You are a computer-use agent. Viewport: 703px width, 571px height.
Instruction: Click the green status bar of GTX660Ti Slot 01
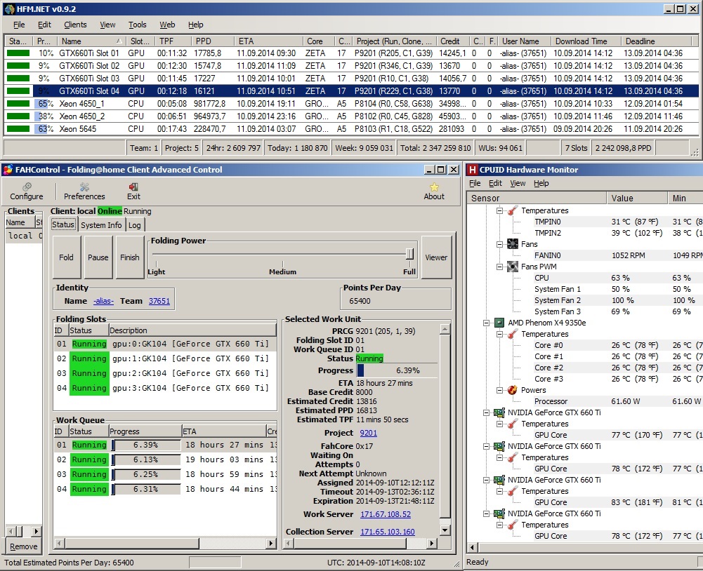[x=18, y=53]
